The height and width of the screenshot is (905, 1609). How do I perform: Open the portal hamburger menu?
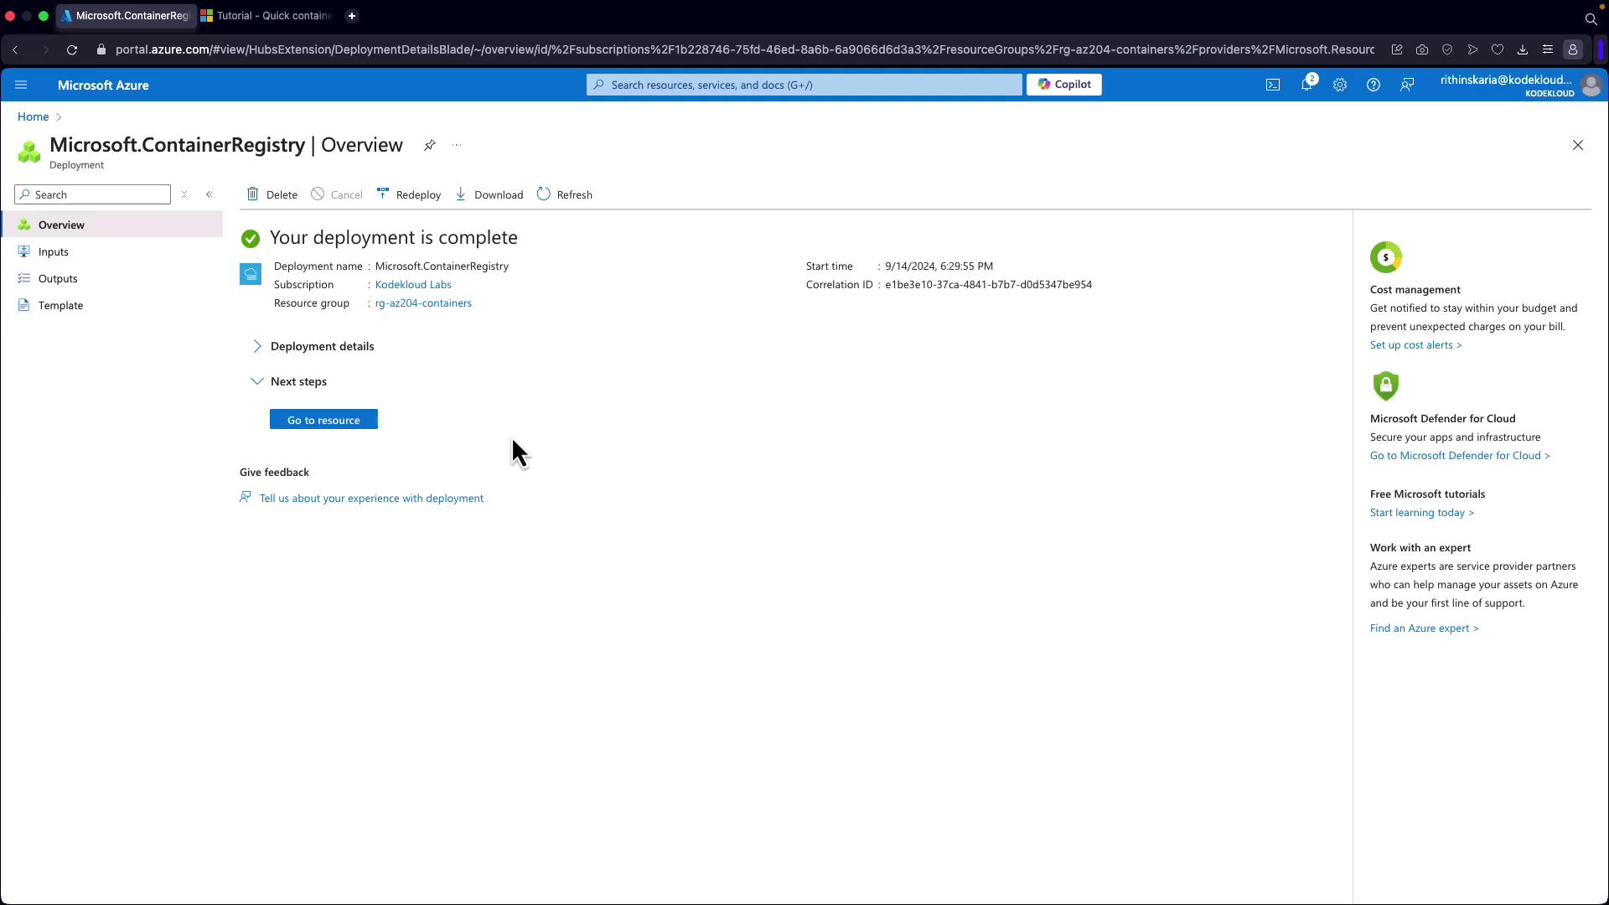[x=21, y=85]
